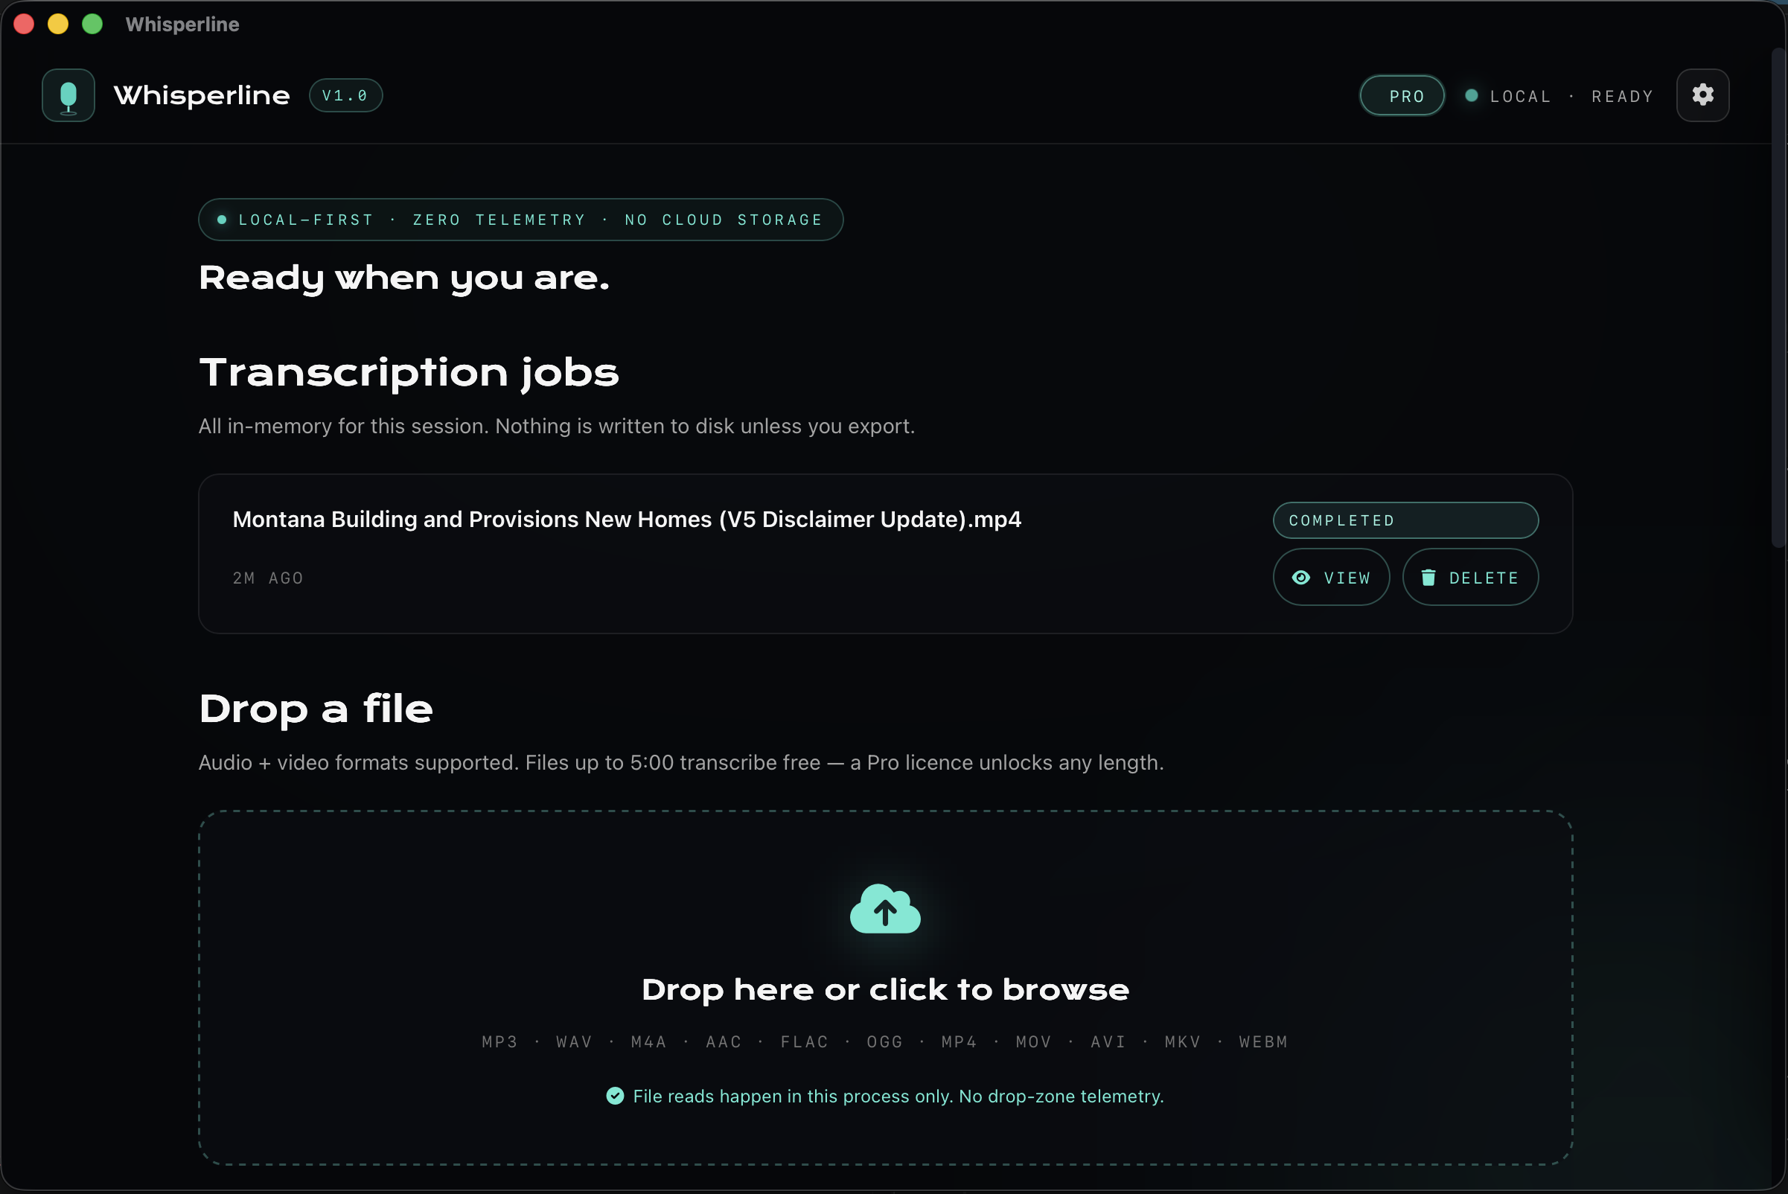Click the '2M AGO' timestamp
The image size is (1788, 1194).
[x=268, y=578]
